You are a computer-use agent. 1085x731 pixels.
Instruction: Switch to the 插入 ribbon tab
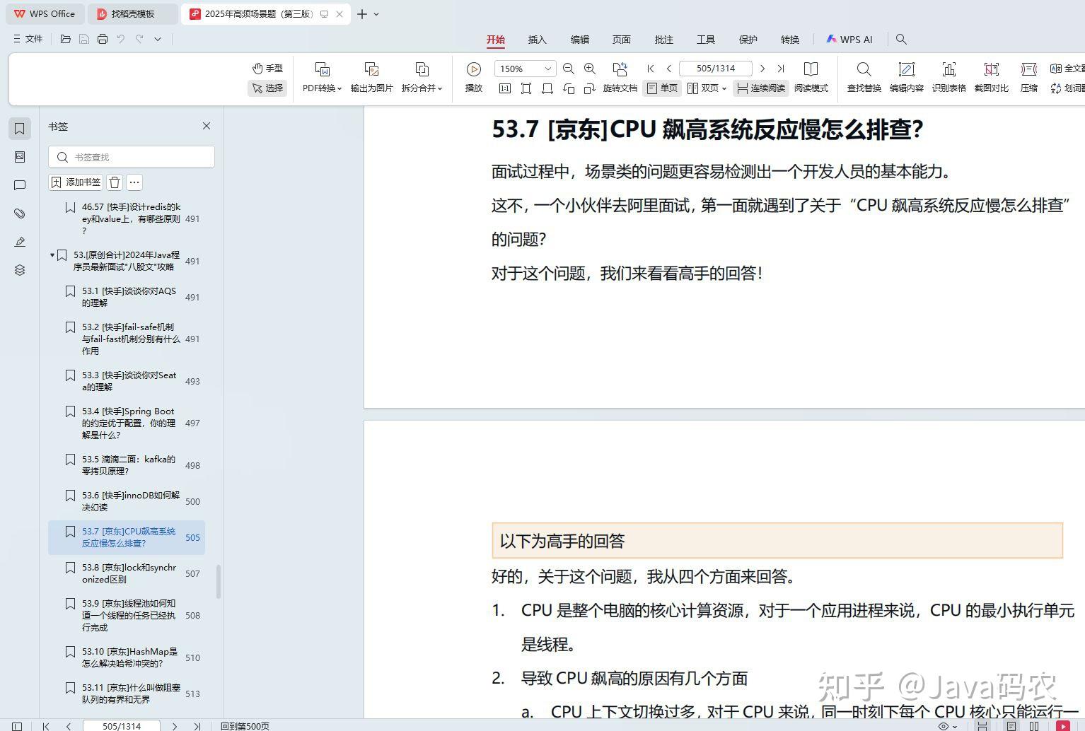[537, 40]
